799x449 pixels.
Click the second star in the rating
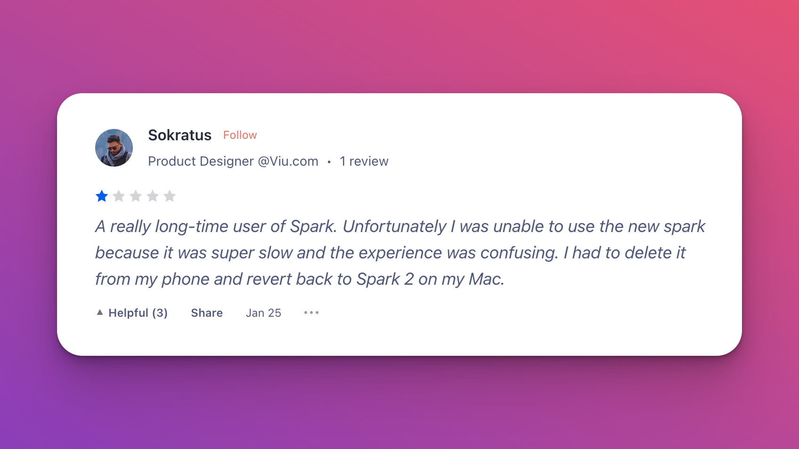tap(119, 196)
